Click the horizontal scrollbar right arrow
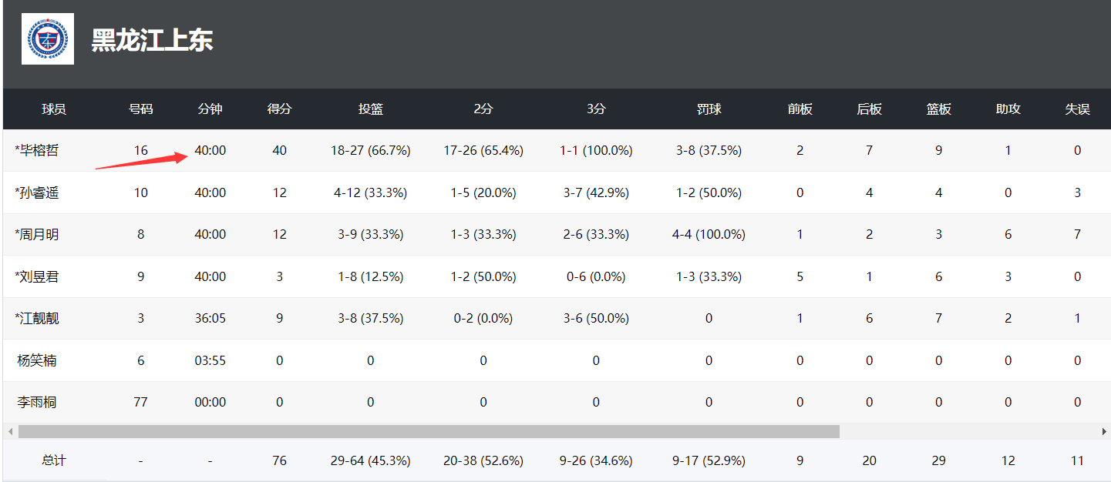The image size is (1111, 482). click(x=1104, y=431)
